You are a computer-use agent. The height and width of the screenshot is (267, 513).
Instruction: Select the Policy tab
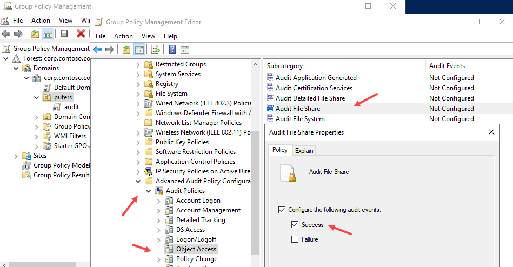(279, 150)
